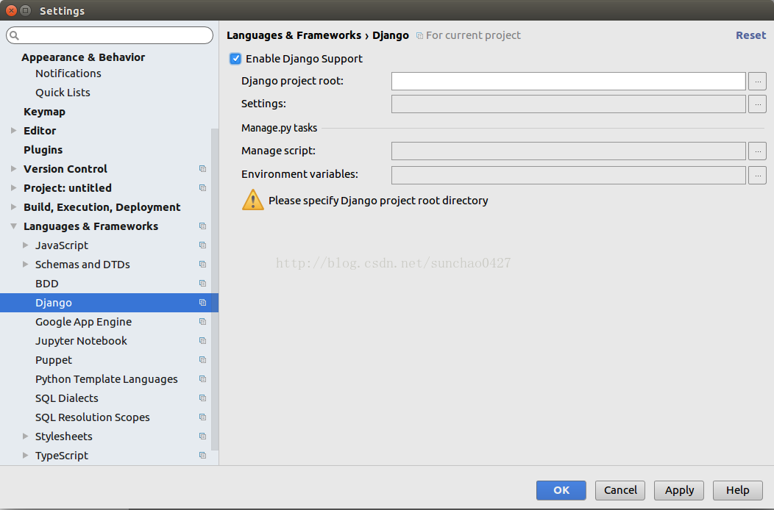Browse for Django project root
774x510 pixels.
(x=757, y=82)
